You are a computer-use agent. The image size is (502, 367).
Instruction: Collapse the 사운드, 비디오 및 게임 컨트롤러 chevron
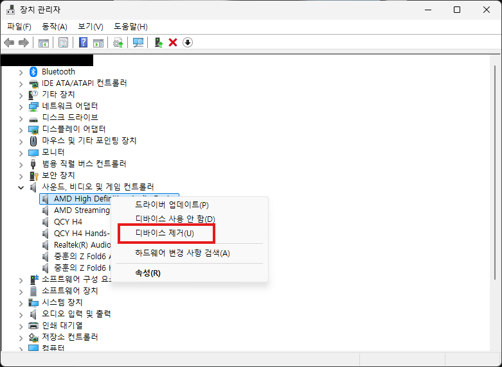pos(21,187)
